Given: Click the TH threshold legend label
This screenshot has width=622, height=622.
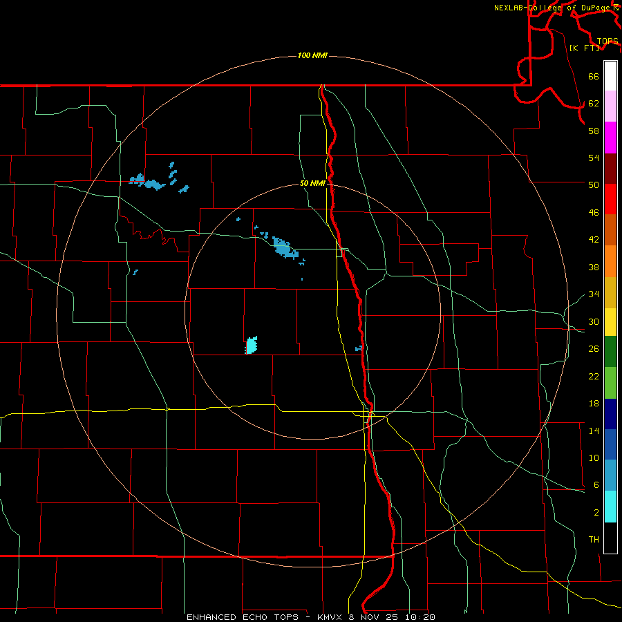Looking at the screenshot, I should (594, 540).
